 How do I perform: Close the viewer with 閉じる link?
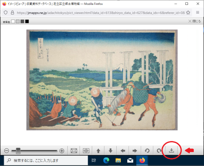pyautogui.click(x=195, y=21)
